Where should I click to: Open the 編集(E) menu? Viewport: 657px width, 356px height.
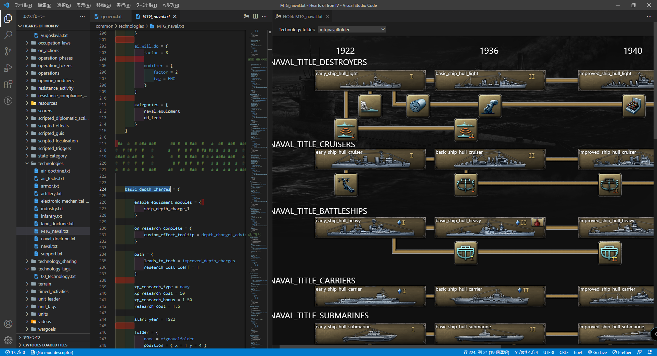pos(44,5)
